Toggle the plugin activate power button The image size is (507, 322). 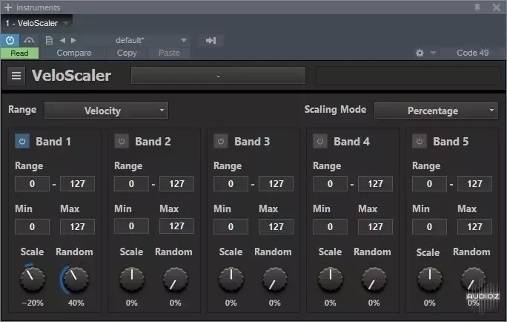tap(10, 41)
